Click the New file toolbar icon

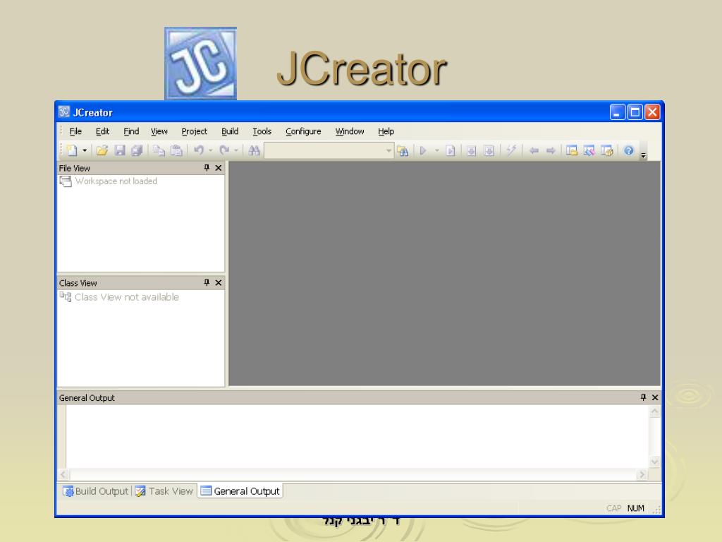pyautogui.click(x=72, y=150)
